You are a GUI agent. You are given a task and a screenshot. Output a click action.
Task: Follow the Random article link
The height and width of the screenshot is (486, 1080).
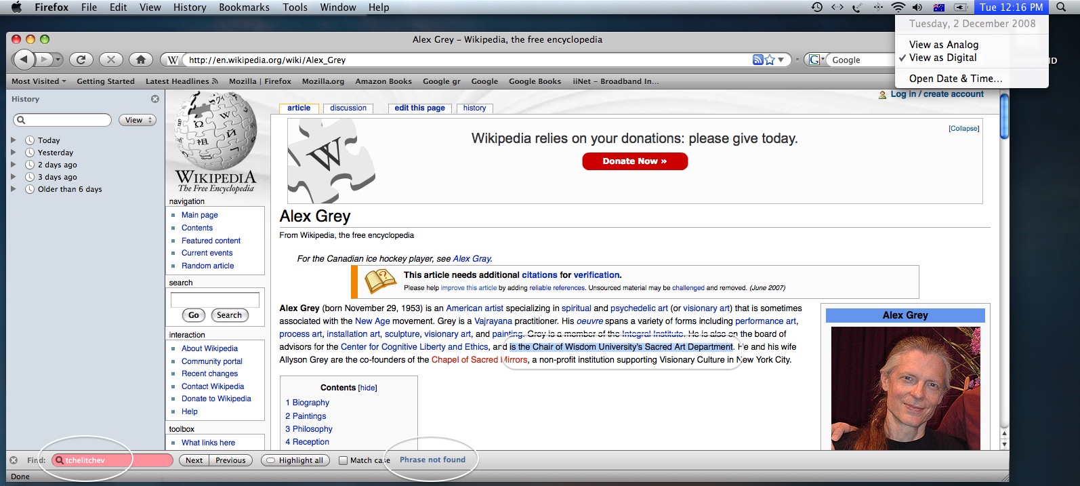point(207,266)
